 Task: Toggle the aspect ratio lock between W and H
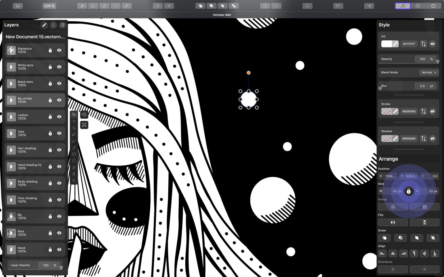pyautogui.click(x=409, y=191)
